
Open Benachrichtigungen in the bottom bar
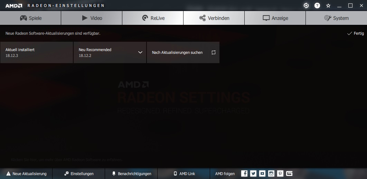[131, 173]
